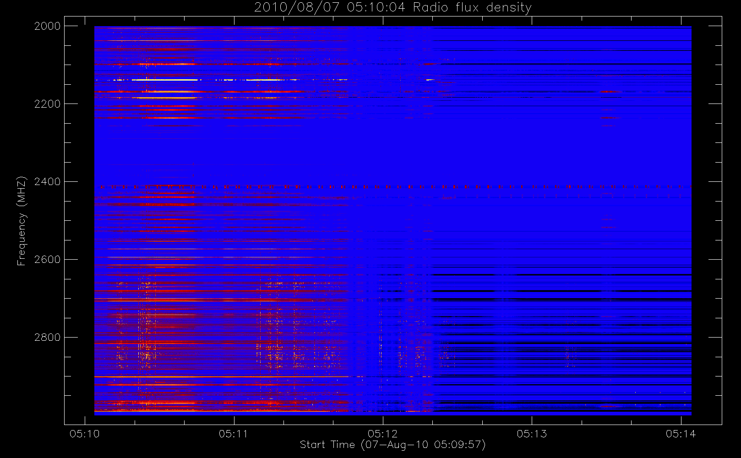Click the 05:10 time tick label

coord(85,434)
